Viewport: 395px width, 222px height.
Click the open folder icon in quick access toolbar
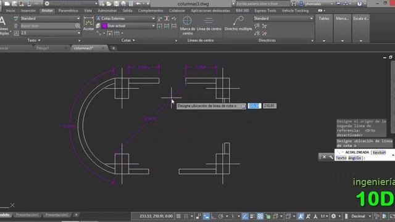pos(109,4)
